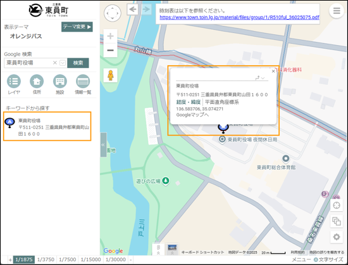This screenshot has width=348, height=265.
Task: Select the 平面直角座標系 tab in the popup
Action: pyautogui.click(x=221, y=102)
